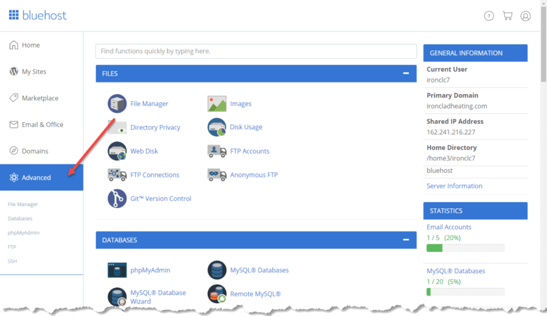
Task: Select the Git Version Control icon
Action: click(117, 199)
